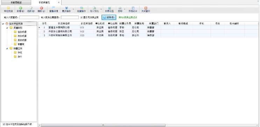Switch to the 功能导航 tab
The height and width of the screenshot is (127, 260).
click(x=16, y=3)
